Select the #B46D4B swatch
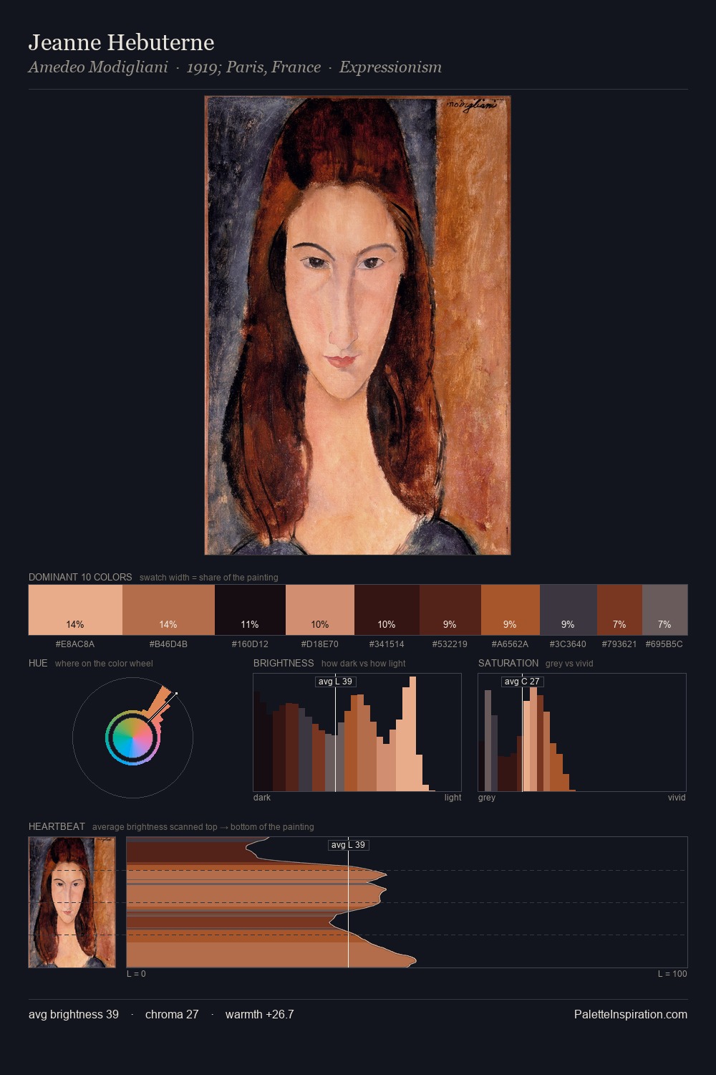 168,610
